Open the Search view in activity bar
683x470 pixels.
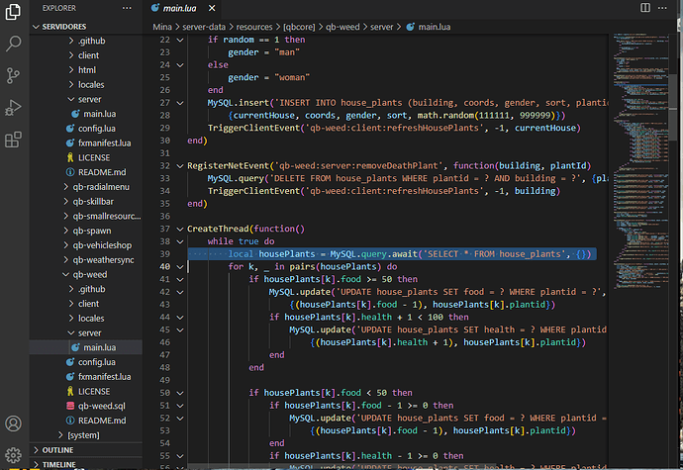click(14, 44)
